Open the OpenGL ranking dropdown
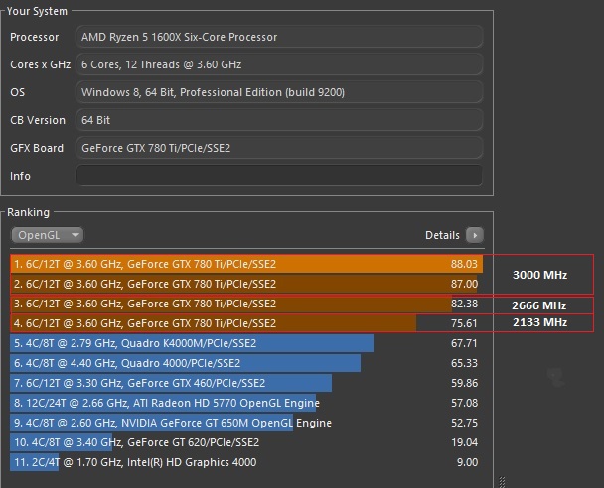The height and width of the screenshot is (488, 604). click(x=48, y=235)
